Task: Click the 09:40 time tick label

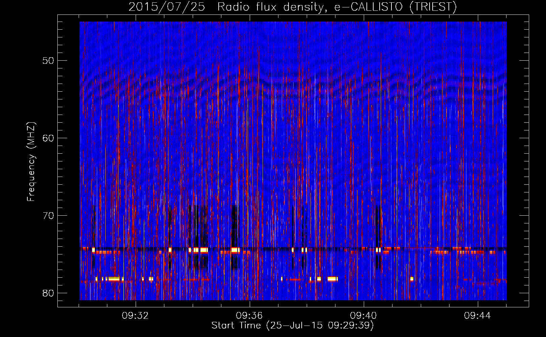Action: [x=363, y=316]
